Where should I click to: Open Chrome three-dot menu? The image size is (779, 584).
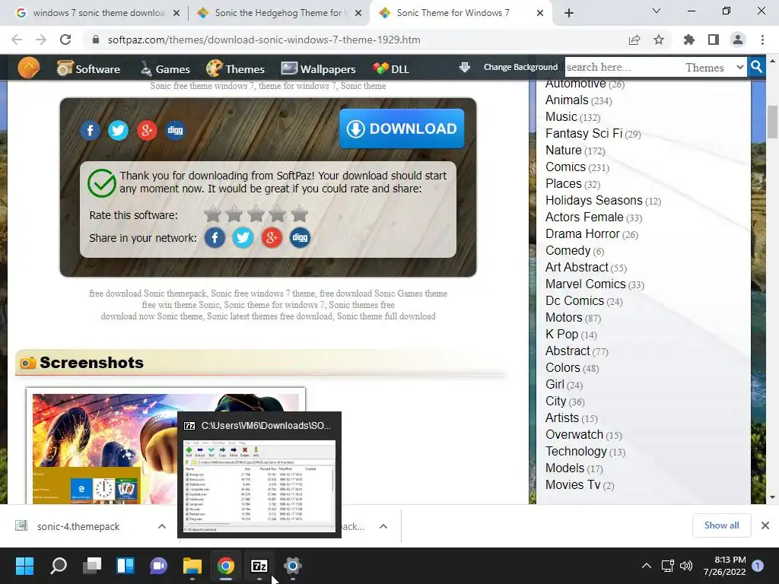[762, 40]
